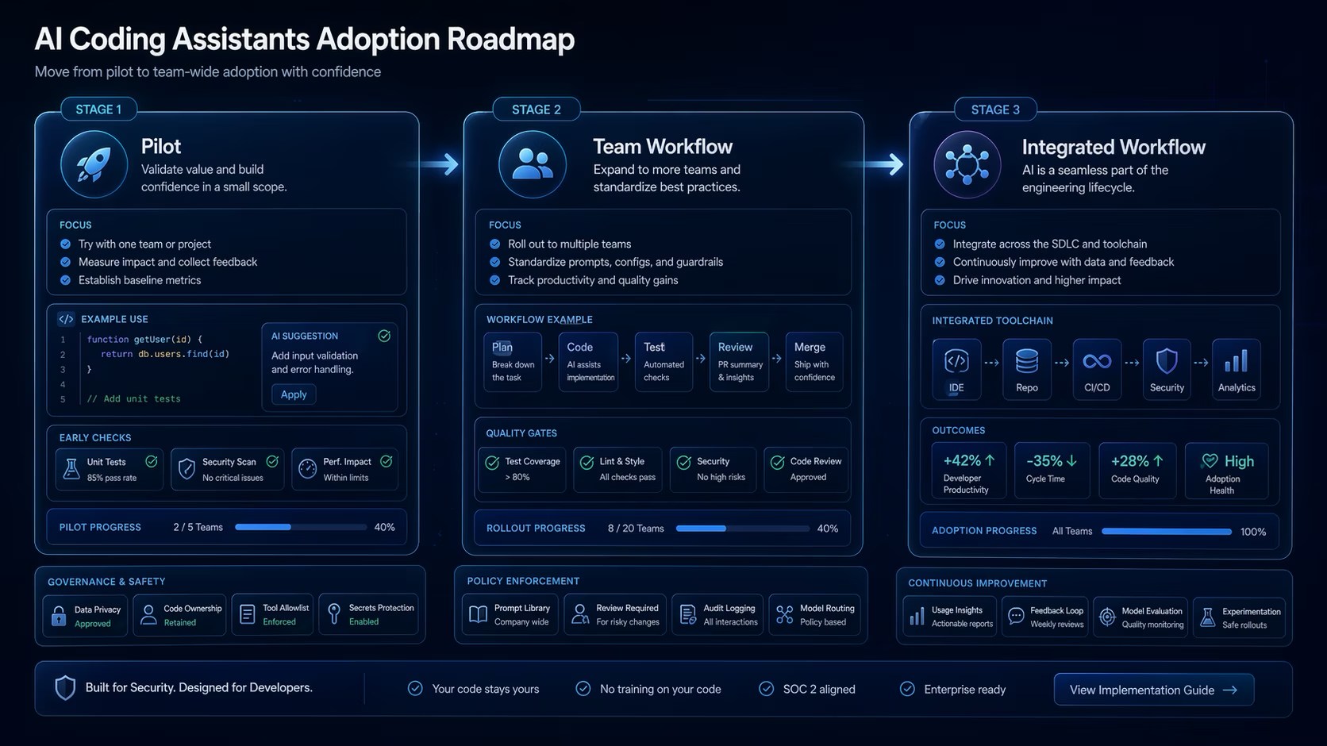
Task: Click the Unit Tests flask icon
Action: pyautogui.click(x=71, y=469)
